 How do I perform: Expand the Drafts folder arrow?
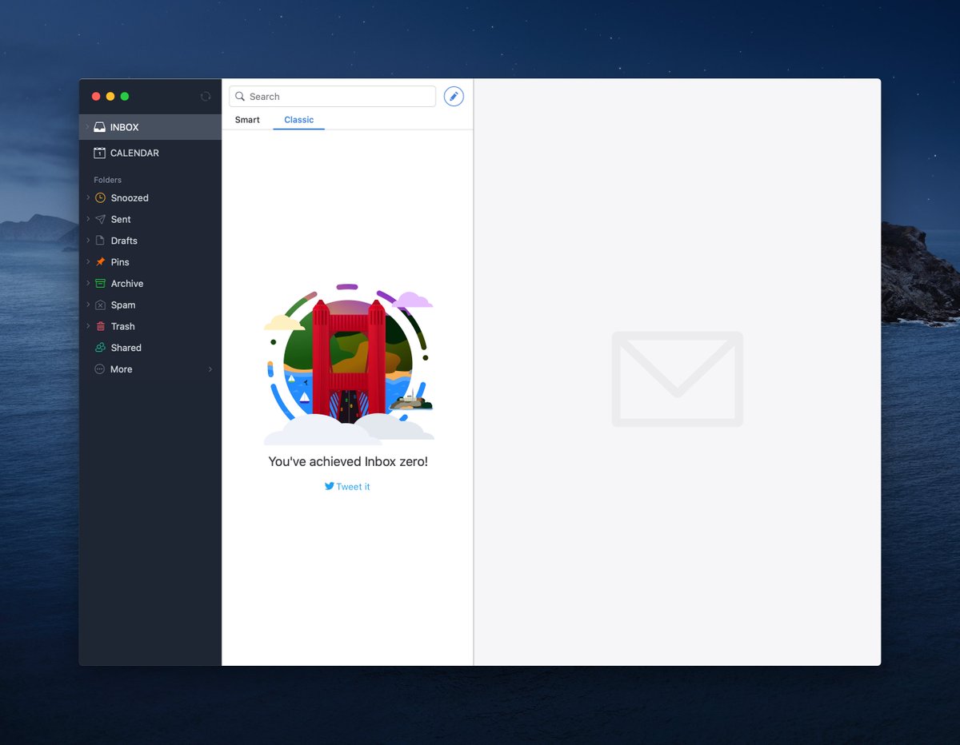[88, 241]
